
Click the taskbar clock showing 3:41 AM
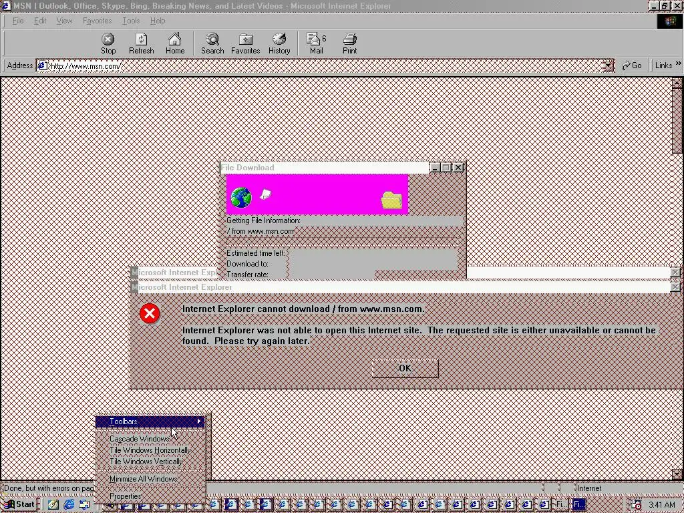(662, 505)
